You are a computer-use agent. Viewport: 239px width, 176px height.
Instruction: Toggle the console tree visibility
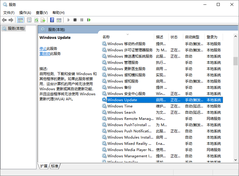click(x=20, y=20)
